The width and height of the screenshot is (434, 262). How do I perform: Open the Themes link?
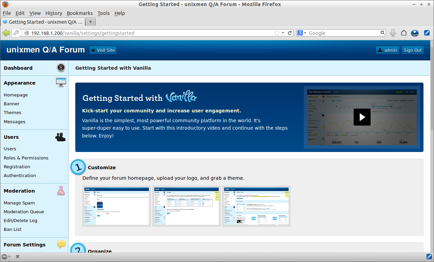pyautogui.click(x=13, y=113)
